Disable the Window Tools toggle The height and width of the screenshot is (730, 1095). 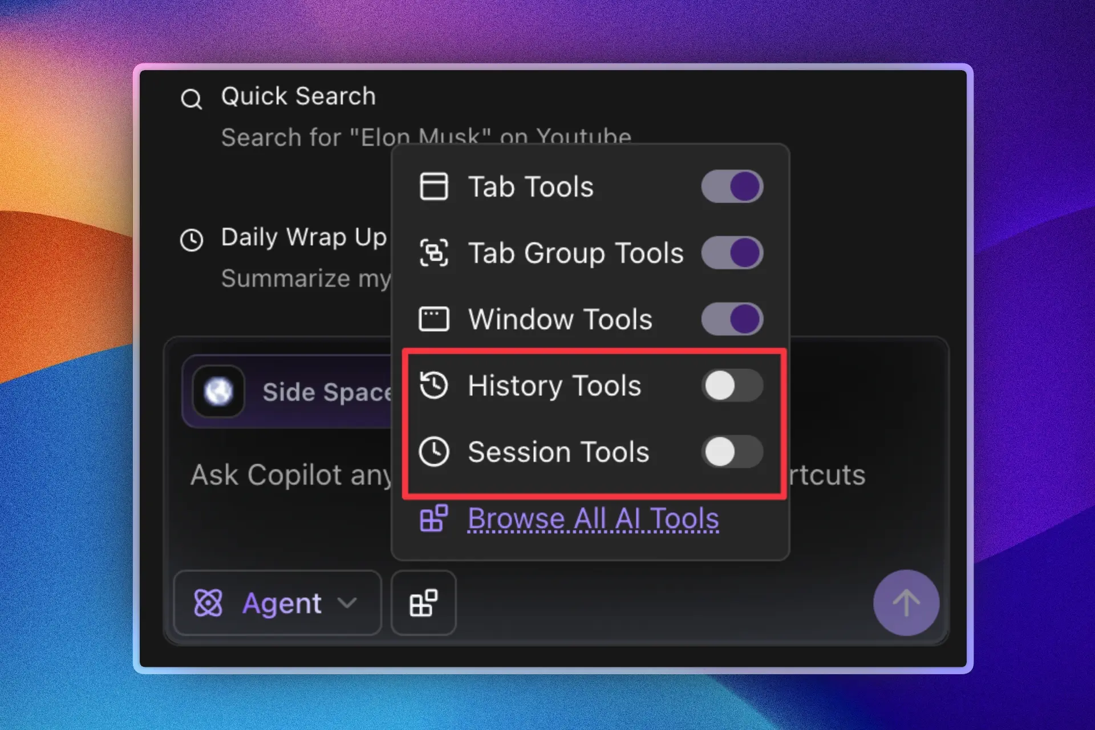tap(732, 319)
